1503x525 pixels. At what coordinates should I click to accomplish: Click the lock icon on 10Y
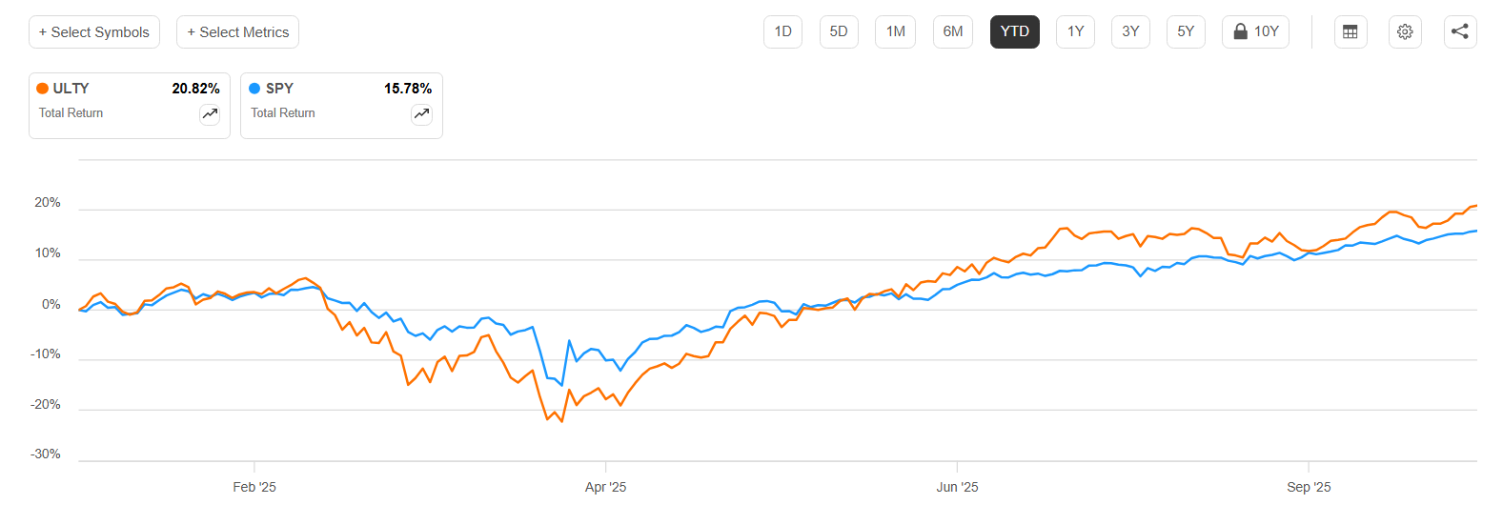pos(1240,31)
